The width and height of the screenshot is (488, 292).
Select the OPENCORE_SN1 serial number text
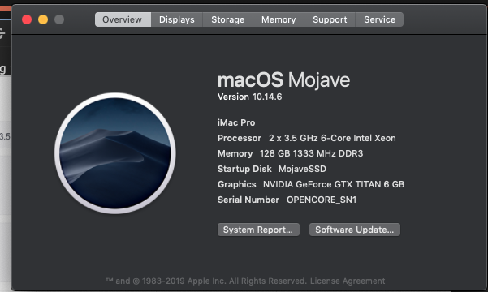(322, 200)
